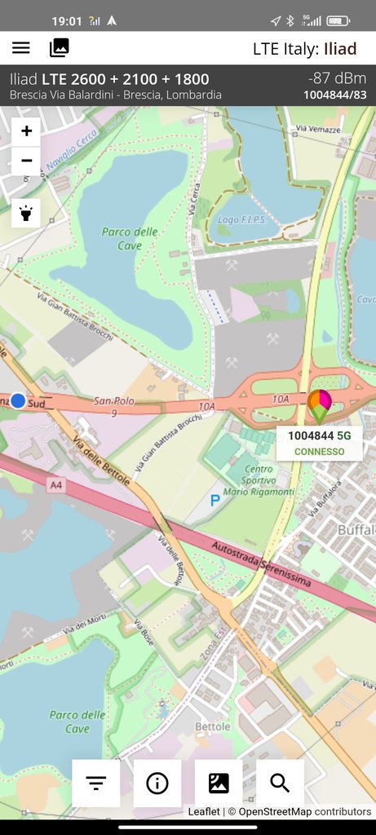This screenshot has height=835, width=376.
Task: Select the cell ID 1004844/83 text
Action: coord(335,95)
